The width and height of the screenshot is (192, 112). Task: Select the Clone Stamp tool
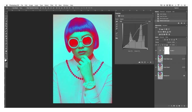click(x=6, y=24)
